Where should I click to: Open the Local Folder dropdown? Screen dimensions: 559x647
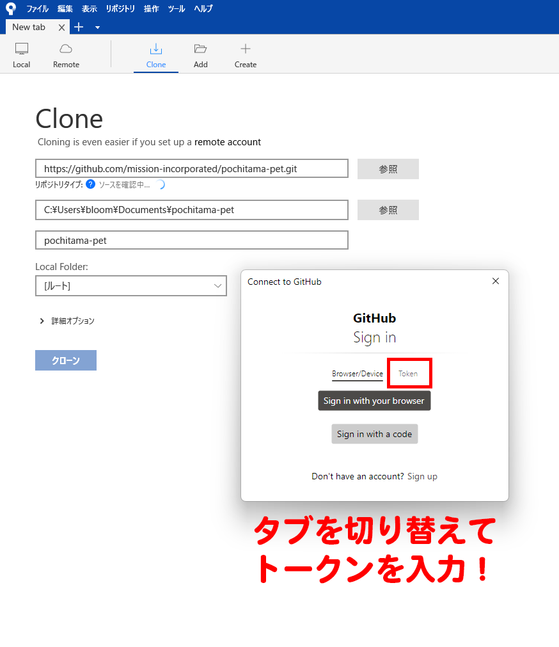coord(131,286)
